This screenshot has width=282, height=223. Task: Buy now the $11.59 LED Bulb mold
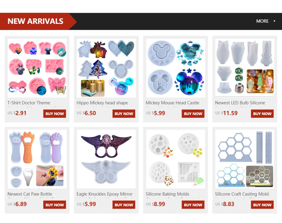262,114
